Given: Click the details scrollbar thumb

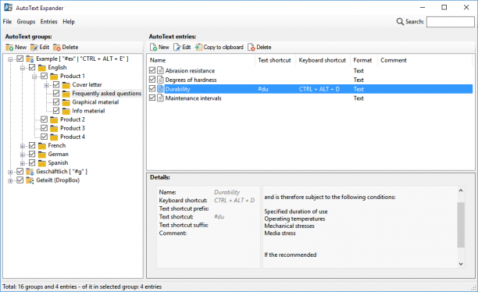Looking at the screenshot, I should pos(461,225).
